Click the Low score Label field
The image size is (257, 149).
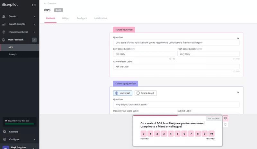[144, 54]
